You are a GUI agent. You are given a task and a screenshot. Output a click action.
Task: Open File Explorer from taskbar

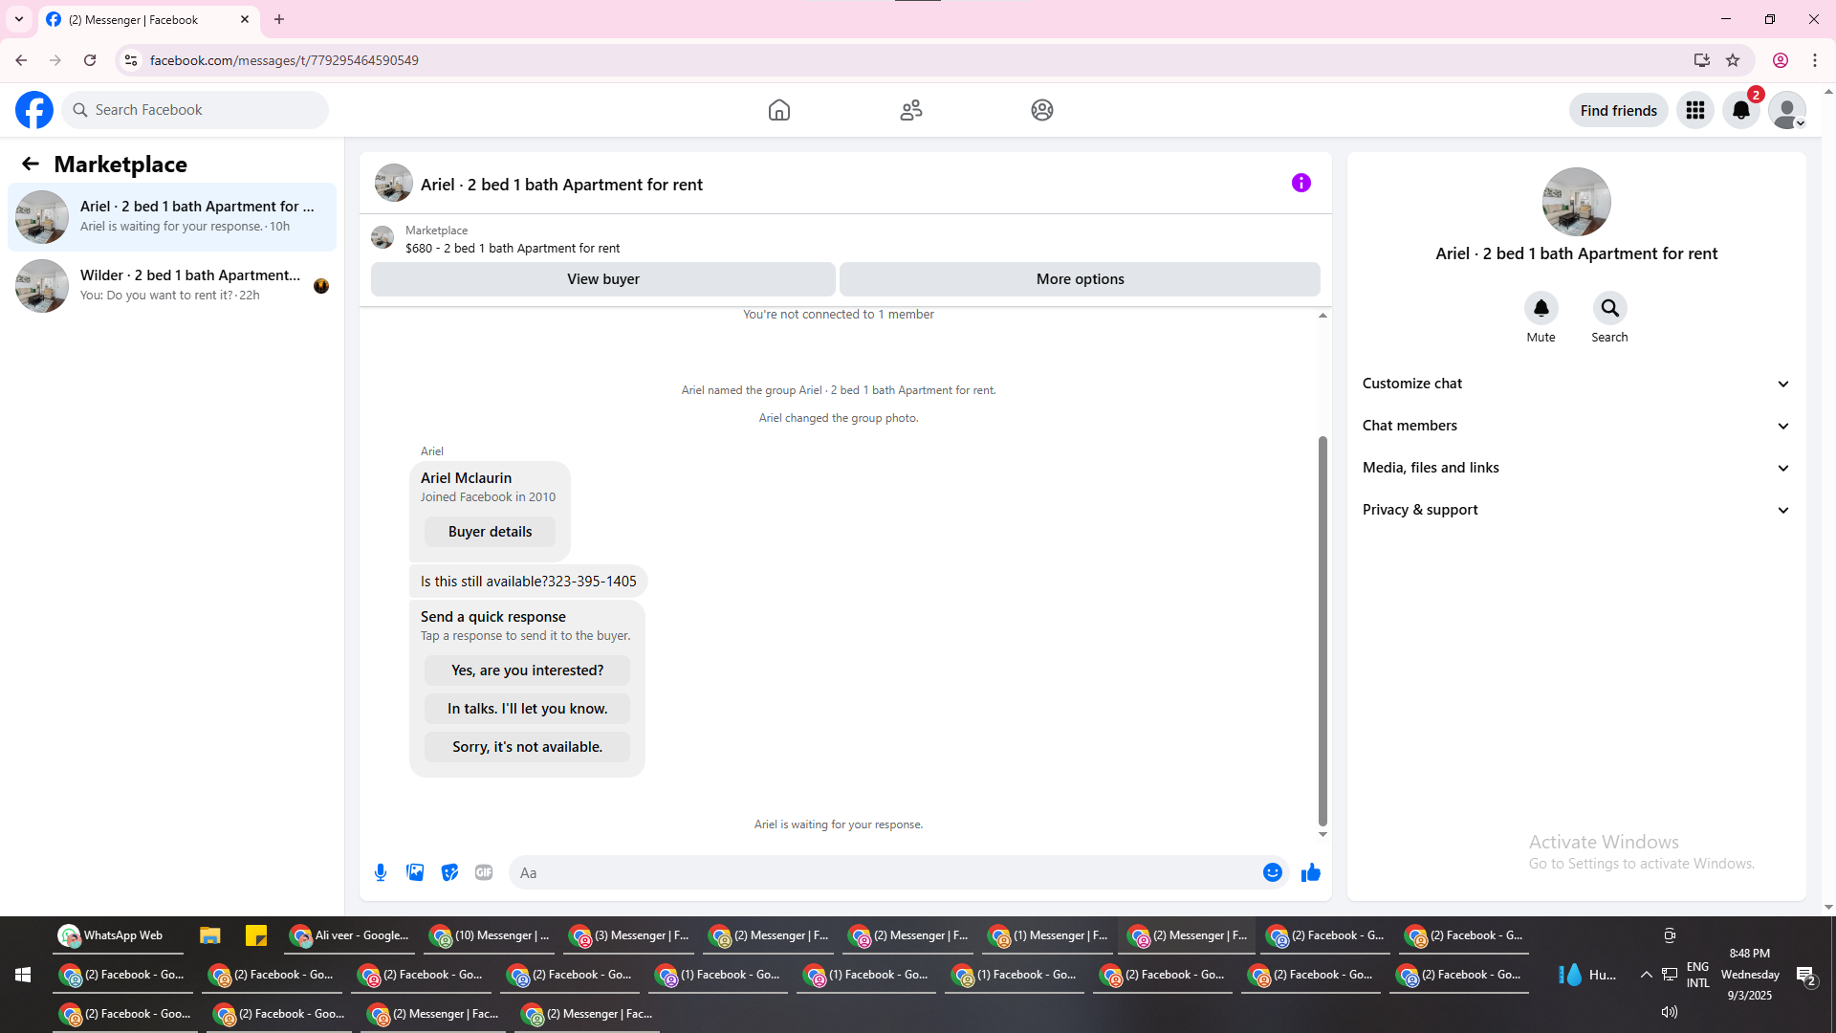pos(210,935)
